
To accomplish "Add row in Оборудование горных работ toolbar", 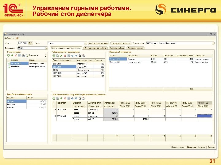I will click(x=54, y=56).
